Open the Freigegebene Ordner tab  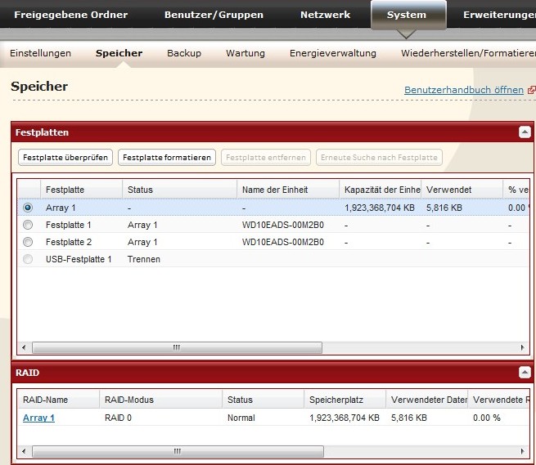(x=70, y=15)
